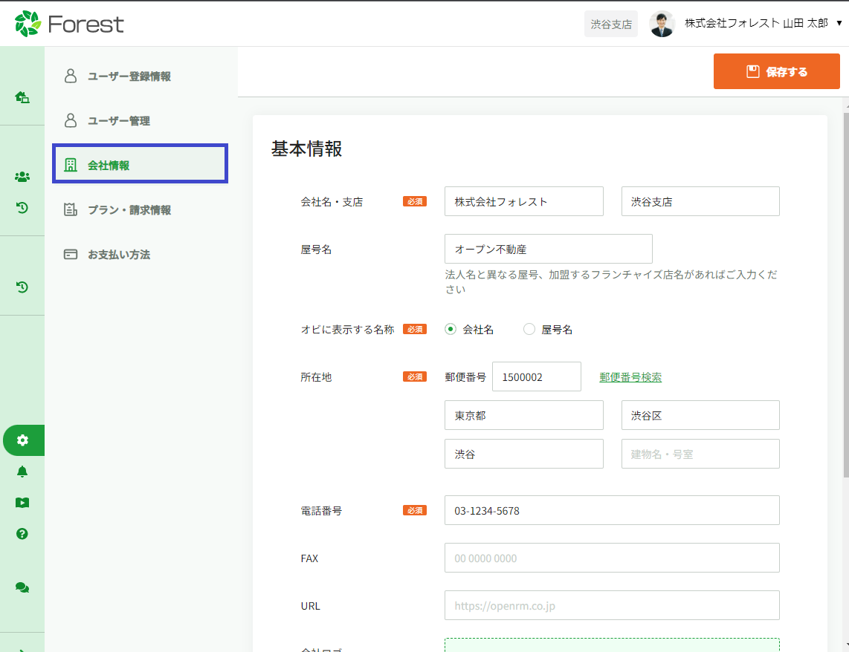This screenshot has height=652, width=849.
Task: Open the customers group icon
Action: tap(22, 177)
